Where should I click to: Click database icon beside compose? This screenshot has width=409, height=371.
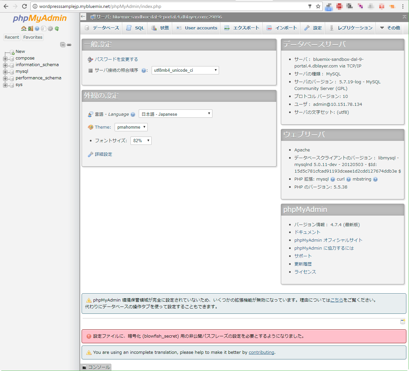tap(12, 59)
